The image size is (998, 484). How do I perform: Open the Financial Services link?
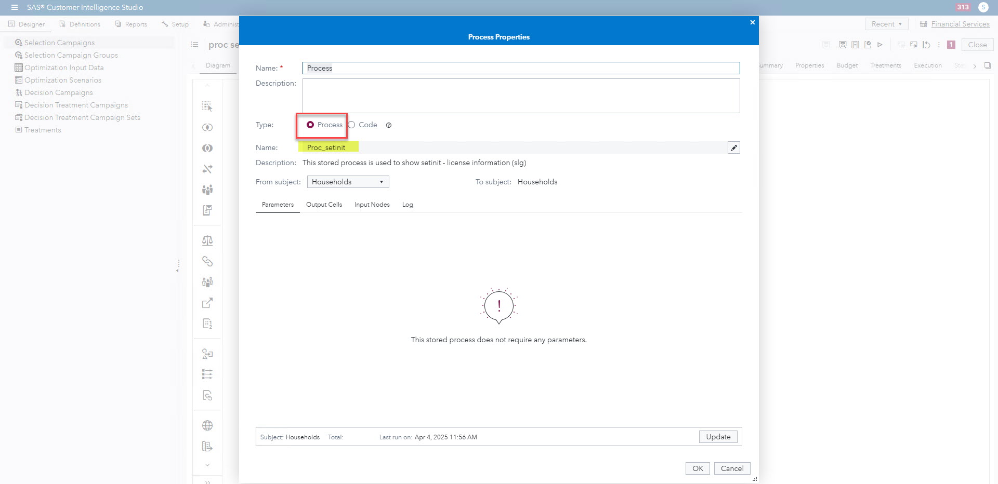coord(960,24)
